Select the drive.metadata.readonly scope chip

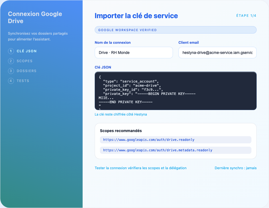click(175, 150)
